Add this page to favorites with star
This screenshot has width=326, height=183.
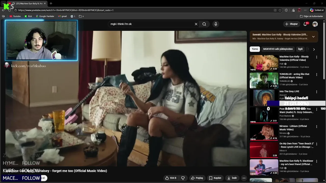(280, 10)
